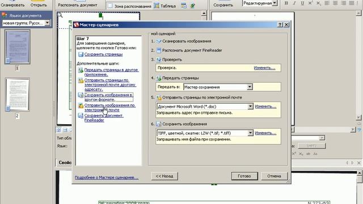Click Отправить изображения по электронной почте link

pos(110,108)
